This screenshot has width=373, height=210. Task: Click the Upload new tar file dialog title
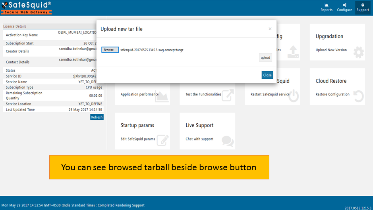121,29
